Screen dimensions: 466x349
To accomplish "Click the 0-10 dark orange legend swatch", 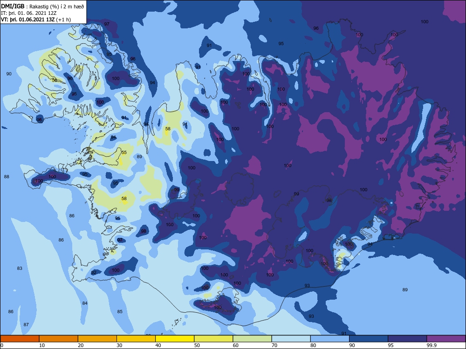I will point(20,339).
